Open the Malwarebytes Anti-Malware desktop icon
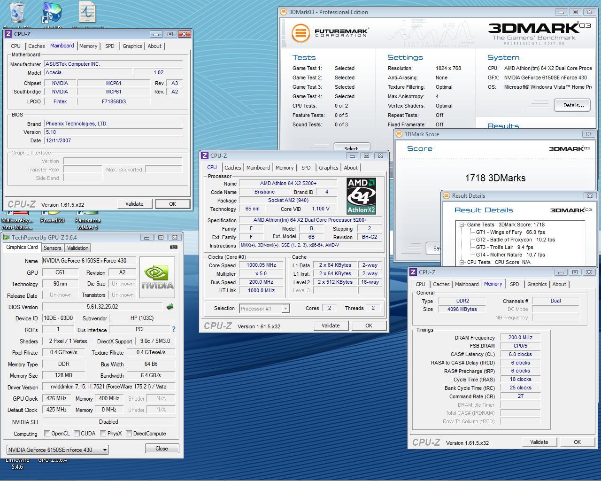Screen dimensions: 601x481 (17, 220)
